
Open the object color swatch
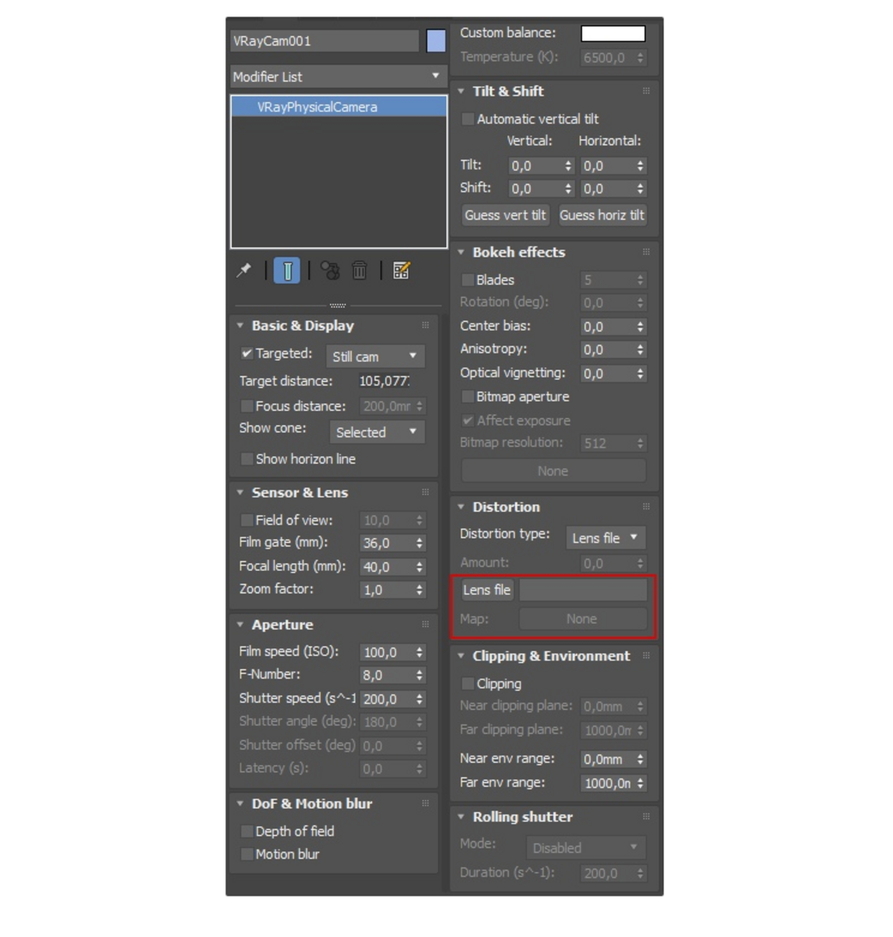pos(436,41)
